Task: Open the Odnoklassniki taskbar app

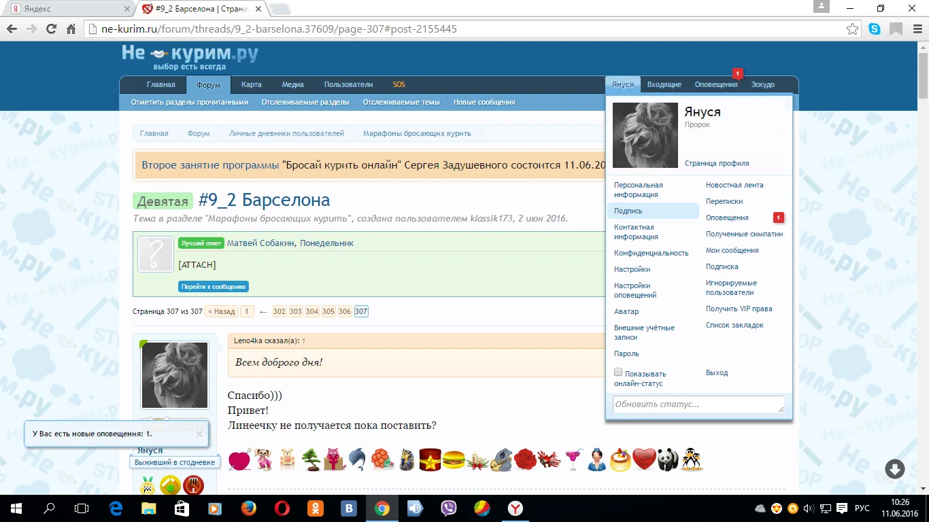Action: (316, 508)
